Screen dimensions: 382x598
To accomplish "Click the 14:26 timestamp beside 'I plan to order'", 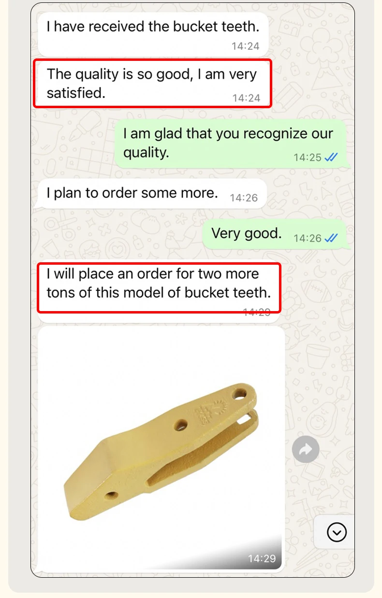I will pos(244,198).
